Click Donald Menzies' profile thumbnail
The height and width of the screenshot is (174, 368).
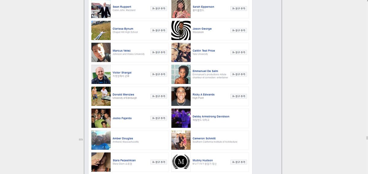(101, 96)
